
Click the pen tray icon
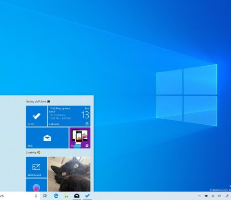(227, 196)
